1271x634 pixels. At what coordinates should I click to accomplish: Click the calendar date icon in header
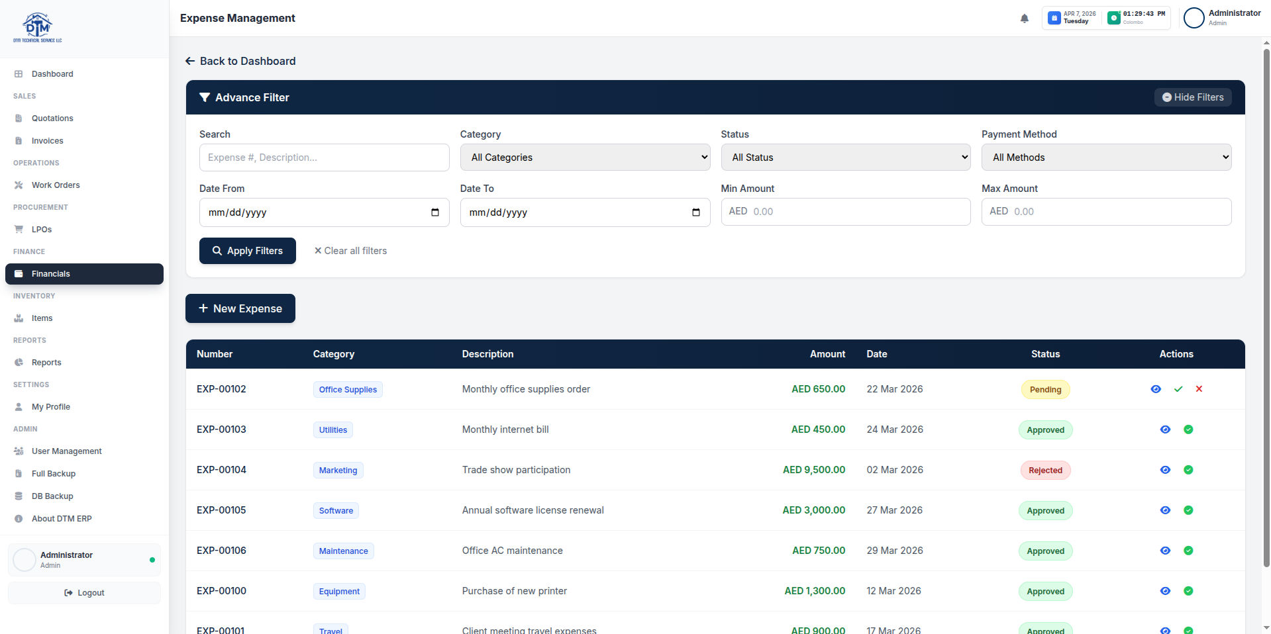pyautogui.click(x=1054, y=18)
